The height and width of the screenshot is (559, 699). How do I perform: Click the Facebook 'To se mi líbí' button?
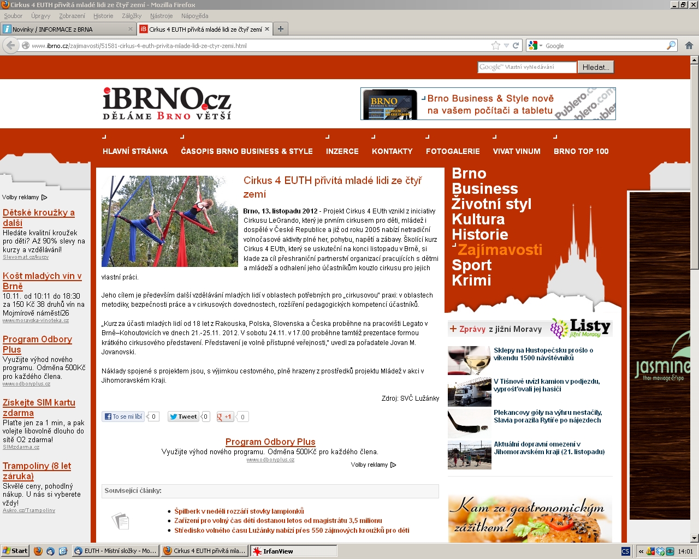tap(123, 417)
